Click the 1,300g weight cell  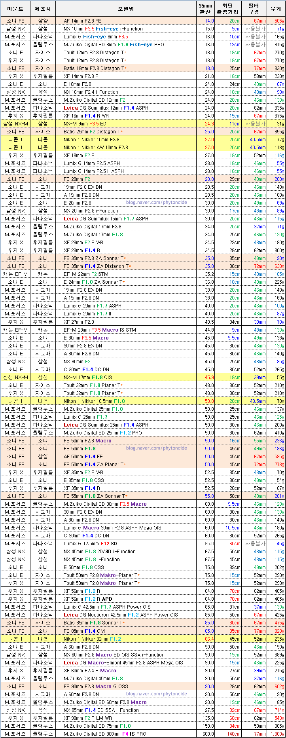[x=277, y=734]
